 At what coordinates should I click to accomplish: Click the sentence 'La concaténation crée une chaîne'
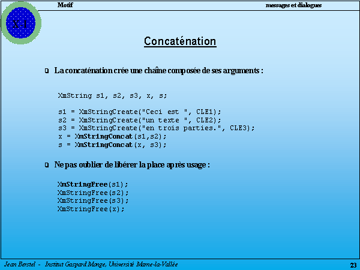pos(159,71)
